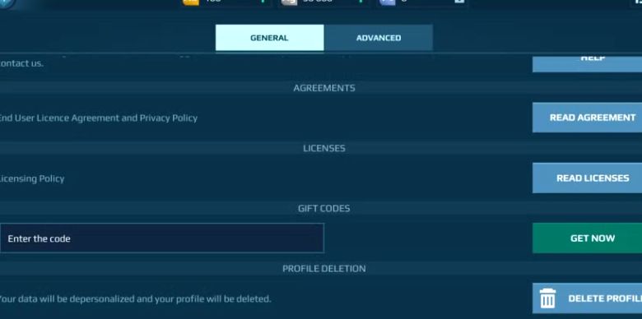Open the Advanced settings tab
Image resolution: width=642 pixels, height=319 pixels.
pyautogui.click(x=379, y=38)
